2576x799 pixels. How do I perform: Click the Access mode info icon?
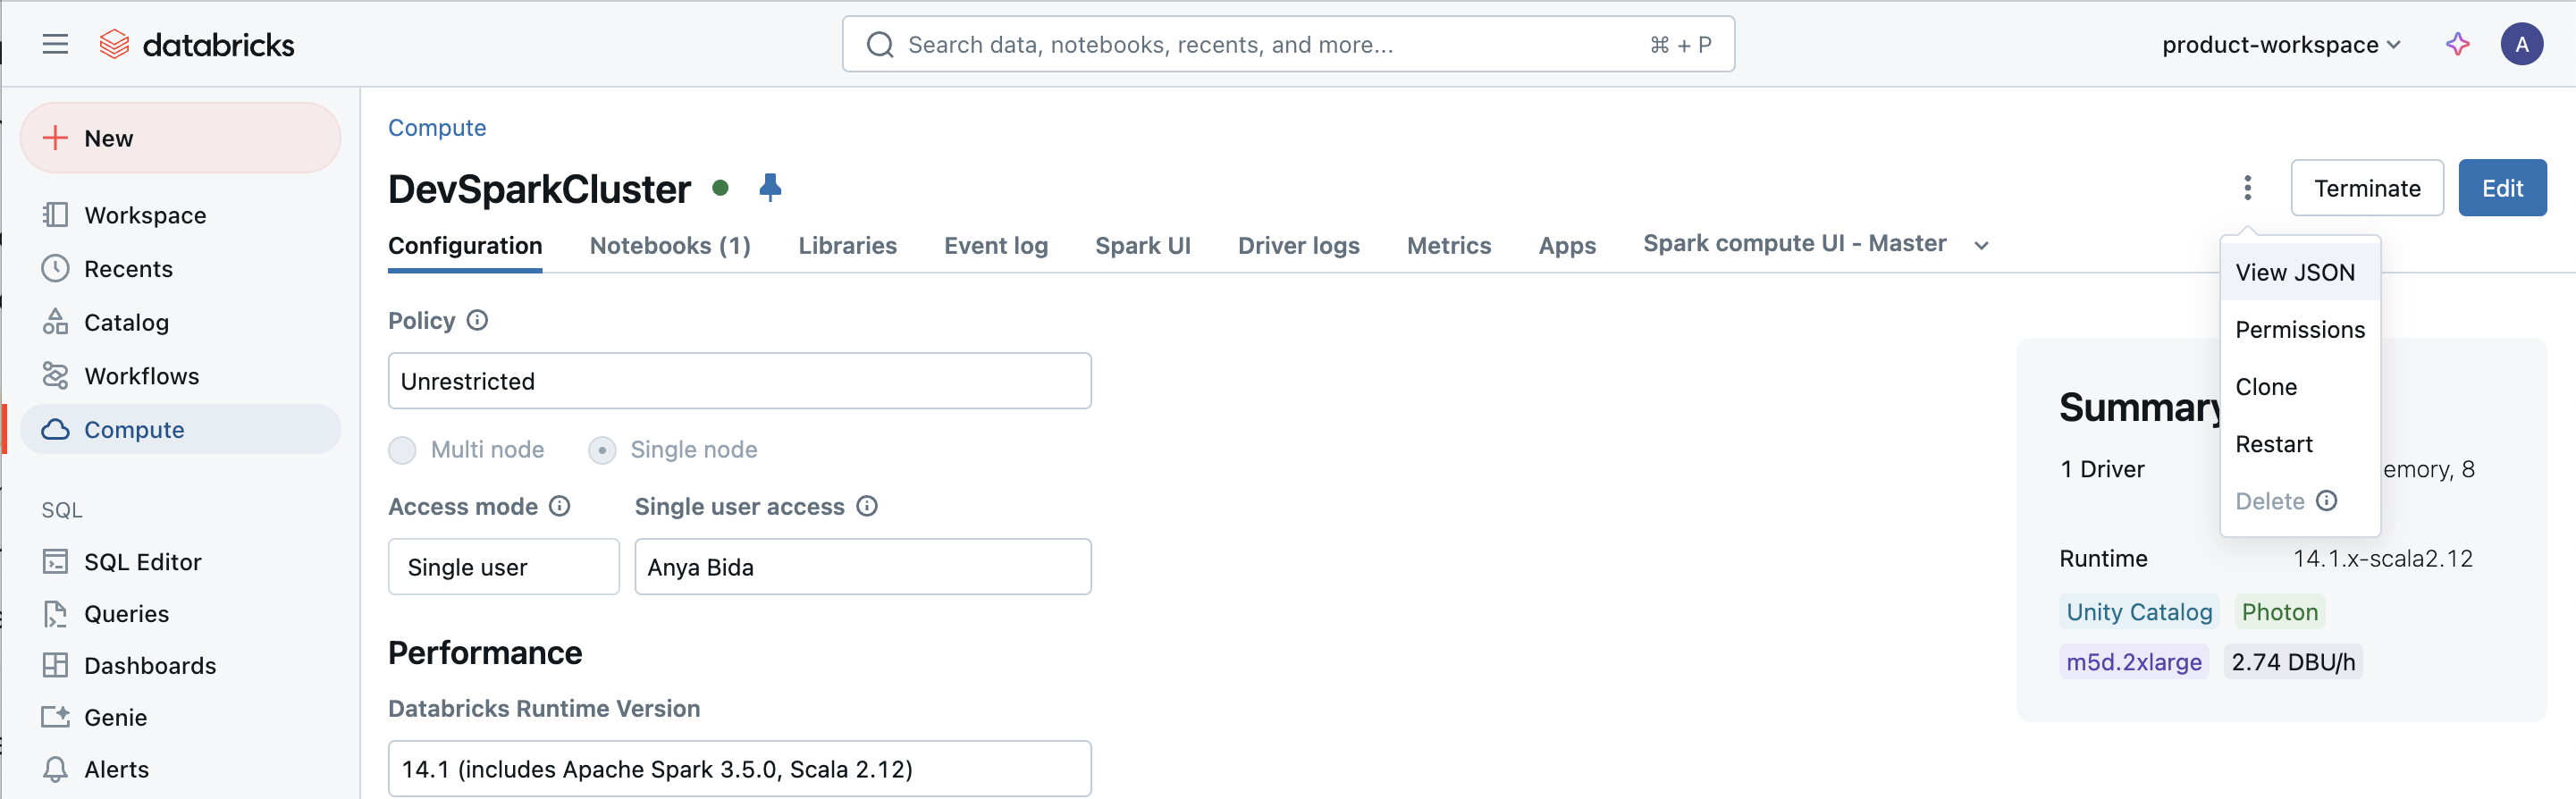(x=560, y=506)
